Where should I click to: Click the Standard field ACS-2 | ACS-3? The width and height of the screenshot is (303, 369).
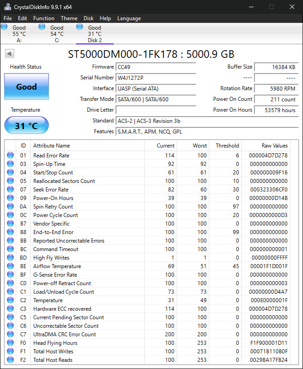tap(207, 121)
